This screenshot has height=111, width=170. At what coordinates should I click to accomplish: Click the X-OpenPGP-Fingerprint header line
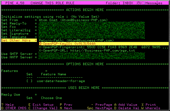click(x=103, y=47)
